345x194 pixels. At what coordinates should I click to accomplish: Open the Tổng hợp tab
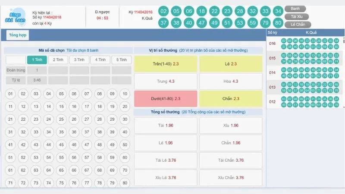tap(18, 35)
